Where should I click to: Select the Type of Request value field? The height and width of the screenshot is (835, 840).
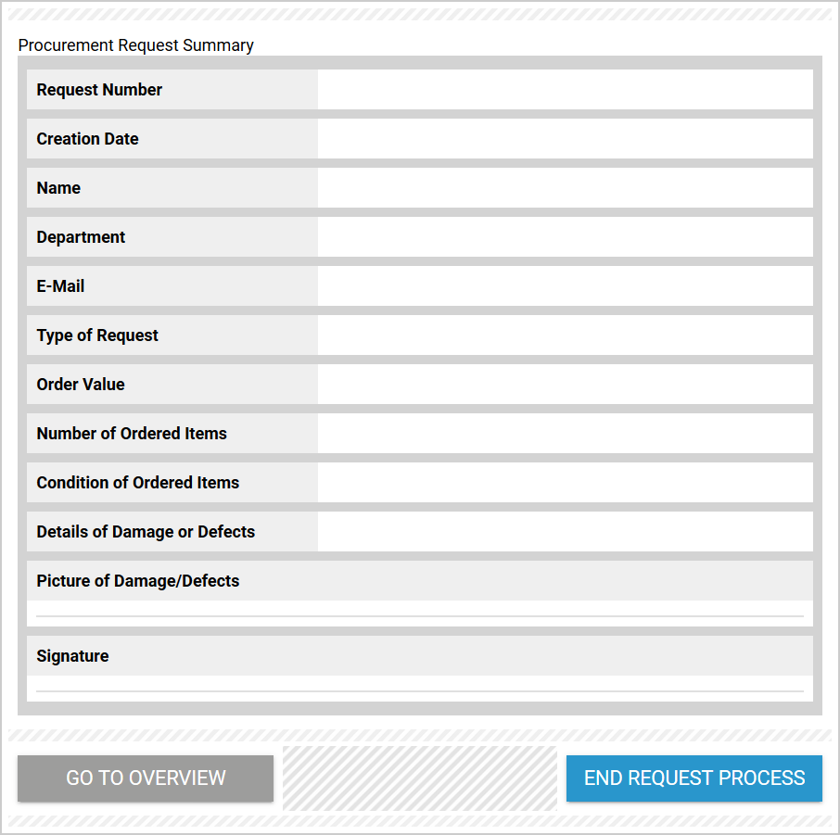pyautogui.click(x=565, y=335)
